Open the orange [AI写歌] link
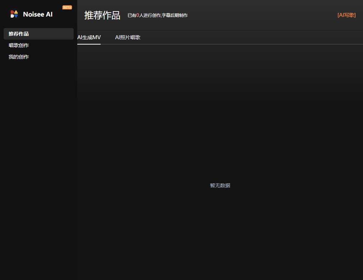Screen dimensions: 363x280 [x=346, y=15]
